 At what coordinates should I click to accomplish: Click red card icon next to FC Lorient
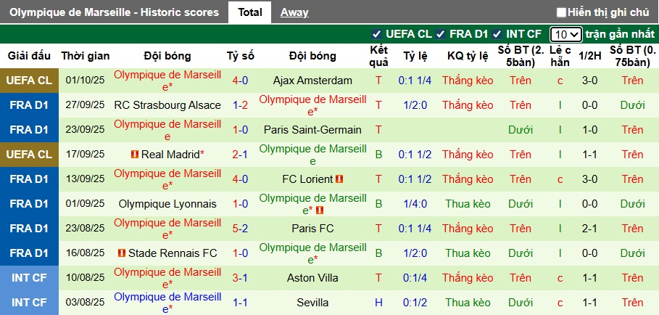pos(339,179)
